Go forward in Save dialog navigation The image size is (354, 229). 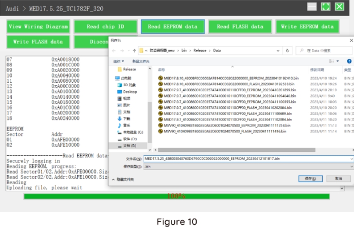[x=122, y=51]
